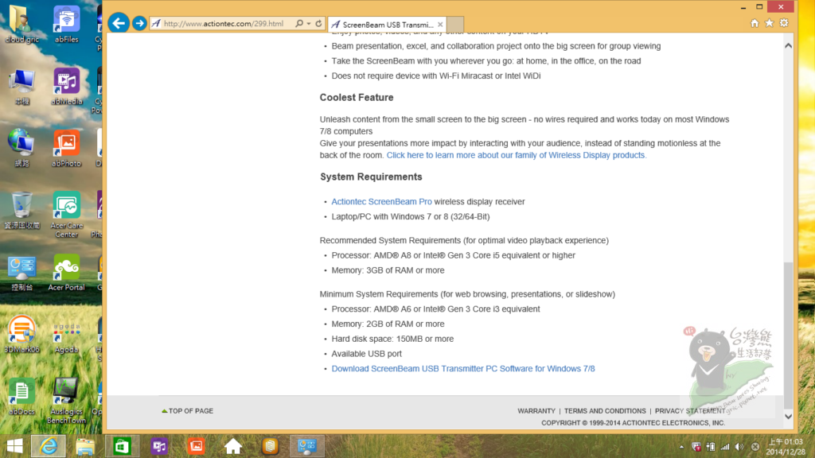
Task: Click the volume speaker tray icon
Action: (x=739, y=447)
